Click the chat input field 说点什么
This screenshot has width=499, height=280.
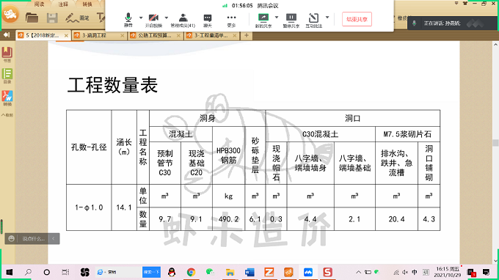[x=33, y=239]
